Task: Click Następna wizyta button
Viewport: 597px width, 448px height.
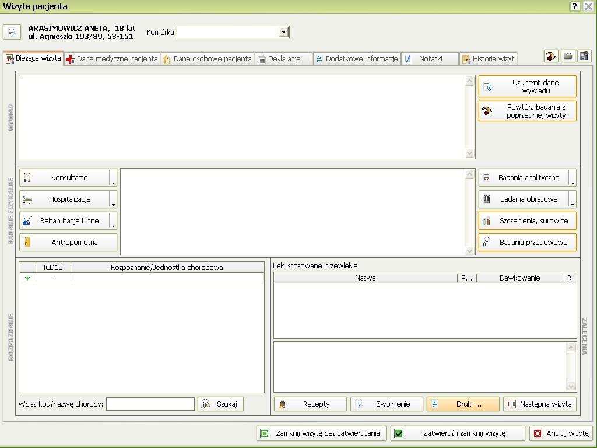Action: (x=540, y=404)
